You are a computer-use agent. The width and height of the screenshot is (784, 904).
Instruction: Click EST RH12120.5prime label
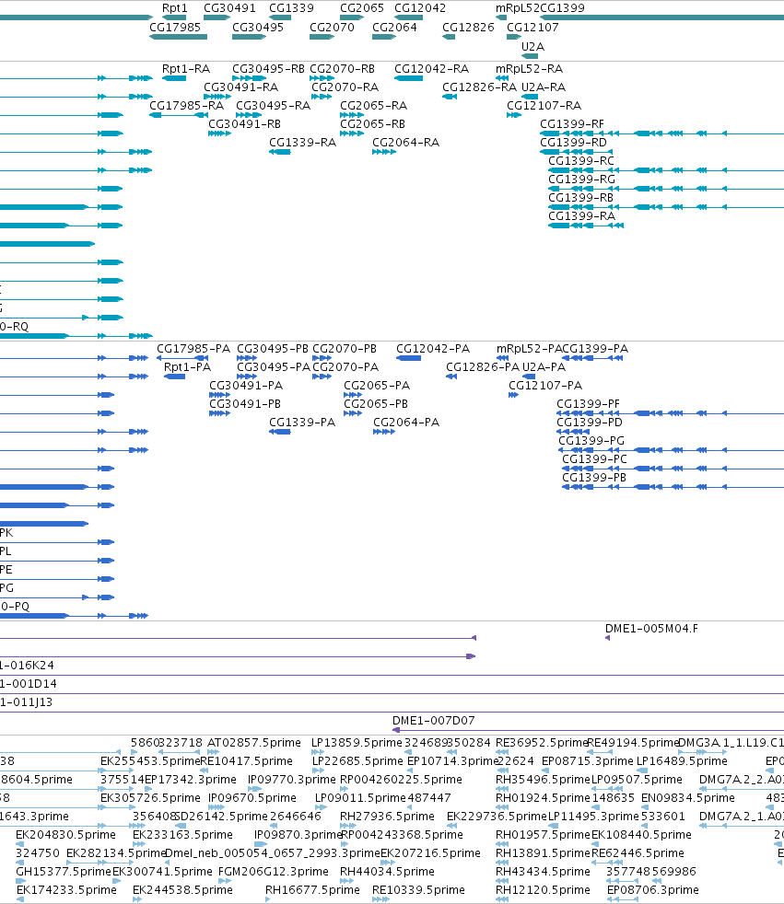543,890
